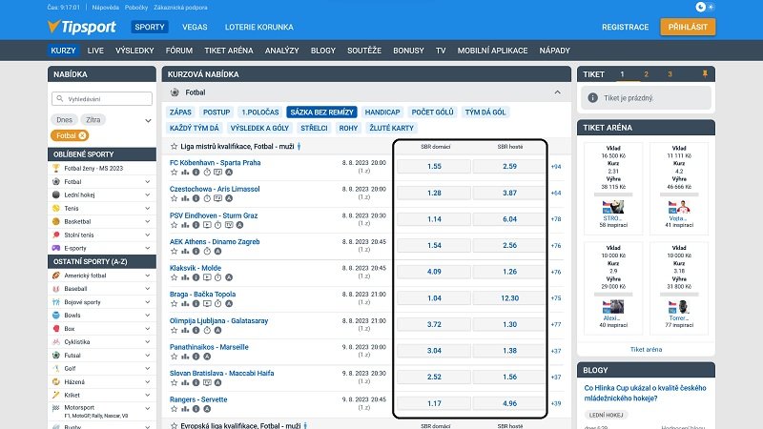Remove the Fotbal filter chip
Image resolution: width=763 pixels, height=429 pixels.
pyautogui.click(x=82, y=135)
